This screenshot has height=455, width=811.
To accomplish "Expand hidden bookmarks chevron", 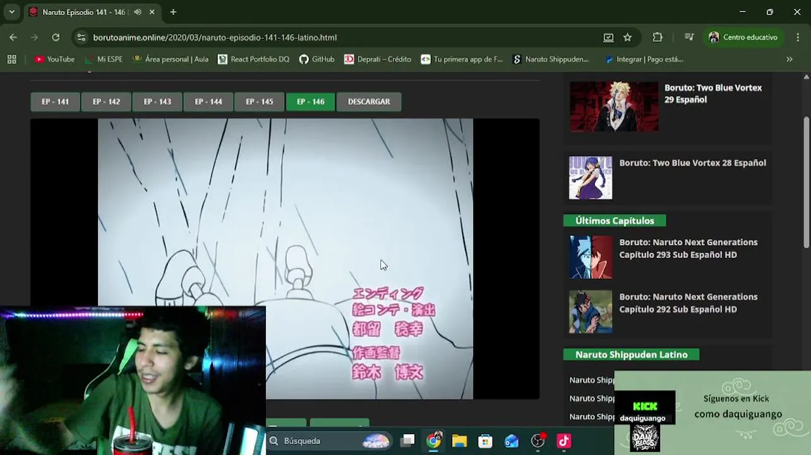I will pyautogui.click(x=789, y=59).
